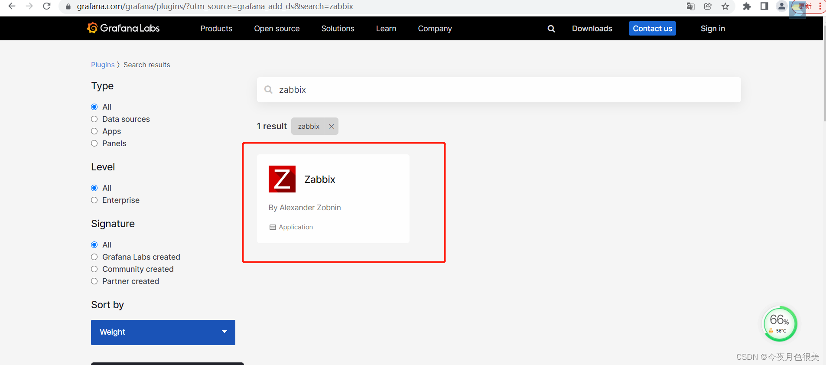Click the search magnifier inside plugin search box
Screen dimensions: 826x365
[x=269, y=90]
